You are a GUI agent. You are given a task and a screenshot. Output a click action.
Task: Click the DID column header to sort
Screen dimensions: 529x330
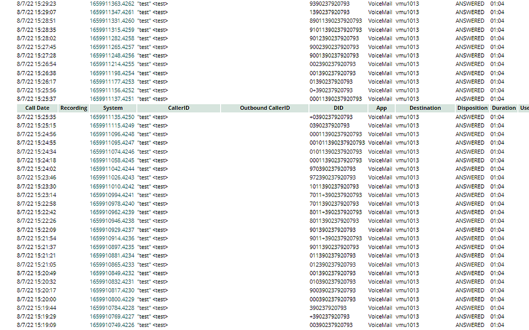(x=338, y=108)
